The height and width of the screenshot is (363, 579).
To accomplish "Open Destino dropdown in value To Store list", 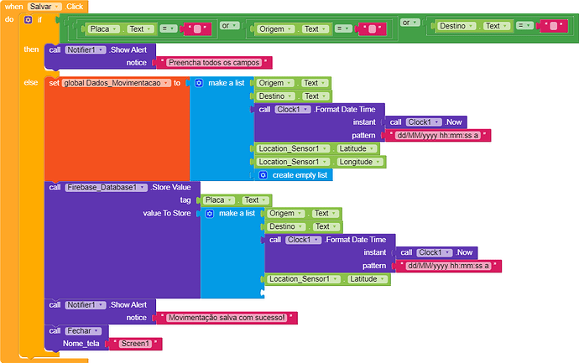I will [287, 226].
